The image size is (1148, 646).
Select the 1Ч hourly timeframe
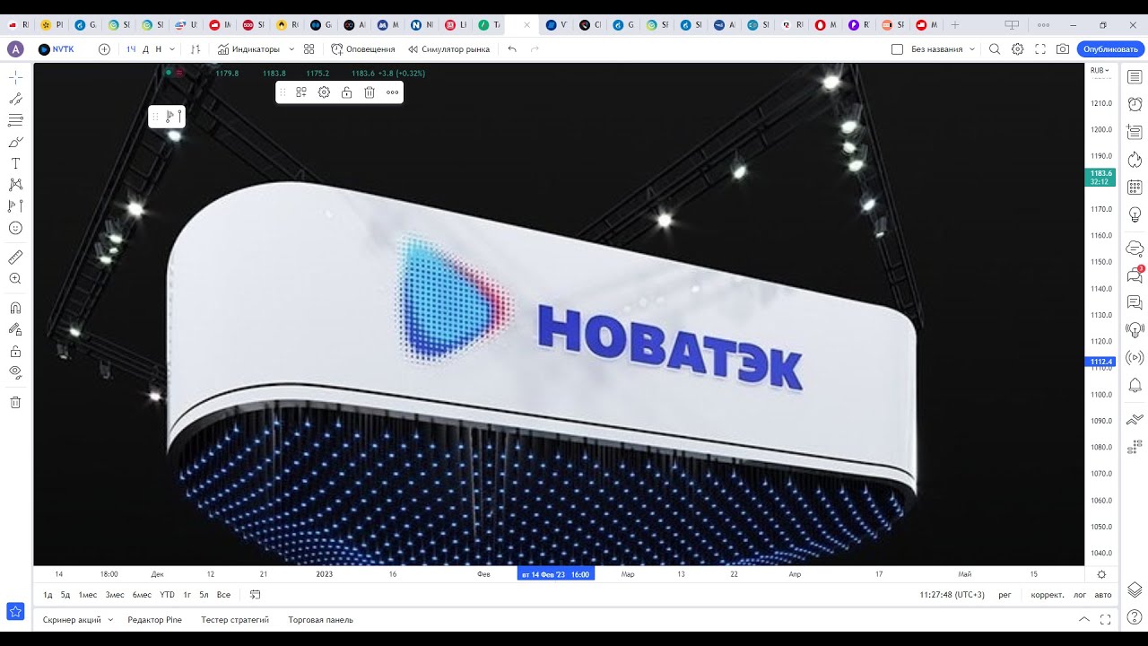click(131, 49)
